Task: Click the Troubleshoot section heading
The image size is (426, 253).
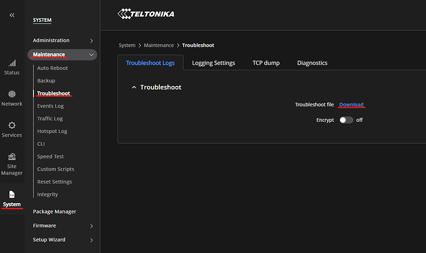Action: click(x=161, y=87)
